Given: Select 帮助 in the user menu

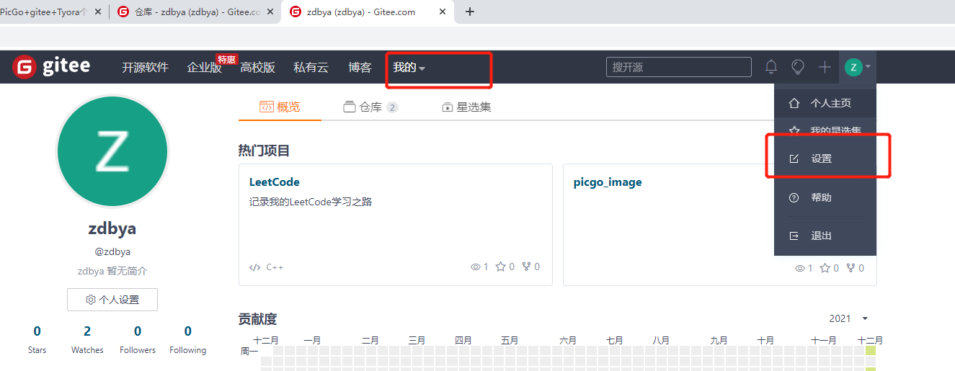Looking at the screenshot, I should (x=825, y=197).
